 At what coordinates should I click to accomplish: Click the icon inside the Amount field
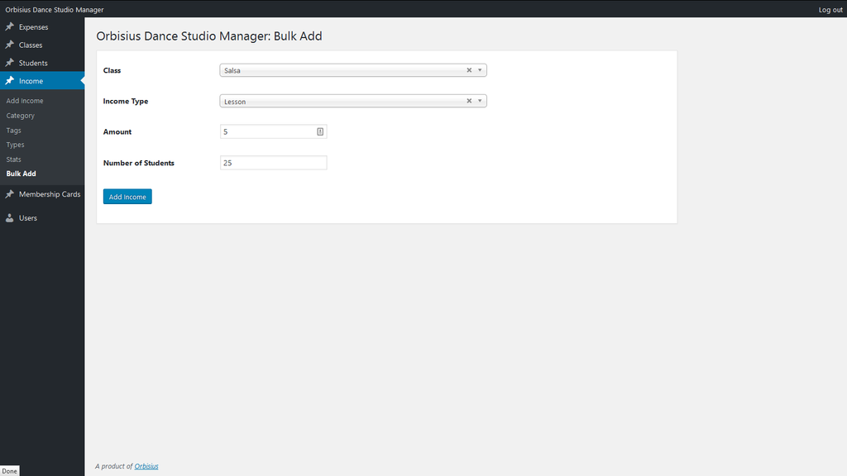tap(320, 131)
